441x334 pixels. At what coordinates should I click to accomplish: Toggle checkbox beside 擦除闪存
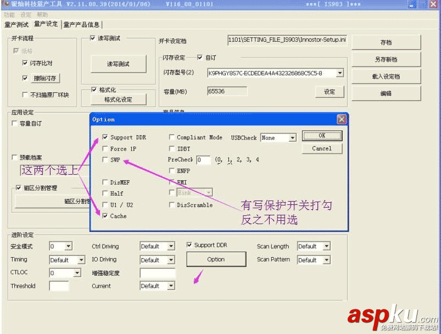[25, 78]
